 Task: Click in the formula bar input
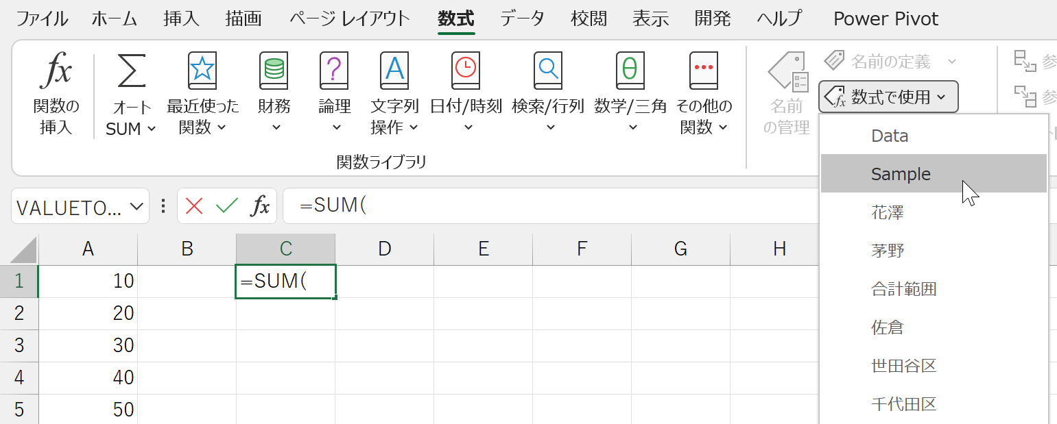[x=549, y=206]
